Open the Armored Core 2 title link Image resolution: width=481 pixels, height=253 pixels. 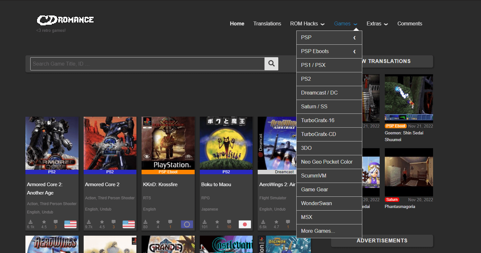click(x=102, y=185)
